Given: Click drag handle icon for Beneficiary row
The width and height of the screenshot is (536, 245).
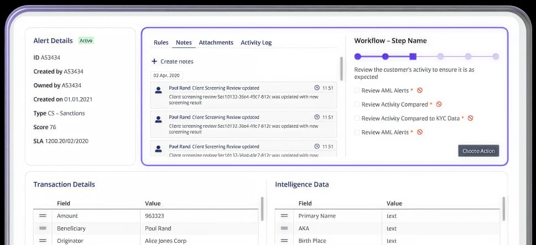Looking at the screenshot, I should point(43,228).
